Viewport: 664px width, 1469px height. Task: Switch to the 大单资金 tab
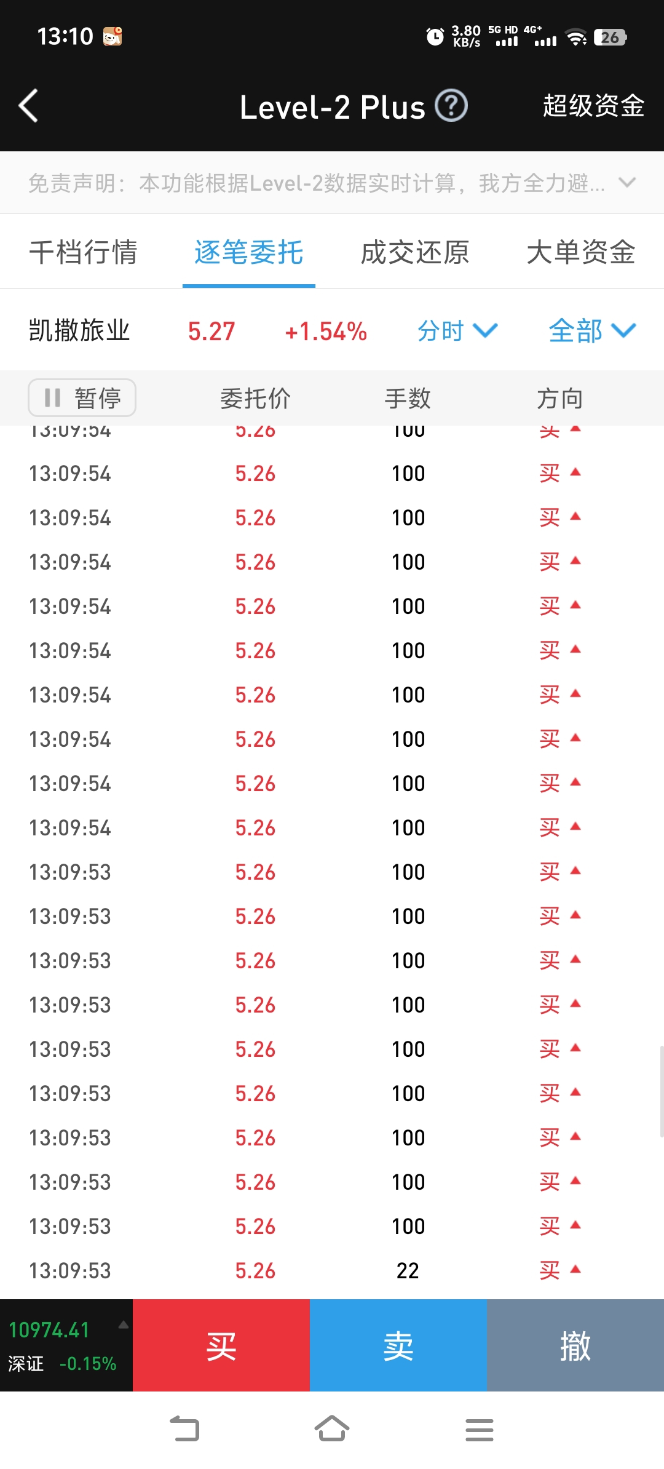coord(581,252)
